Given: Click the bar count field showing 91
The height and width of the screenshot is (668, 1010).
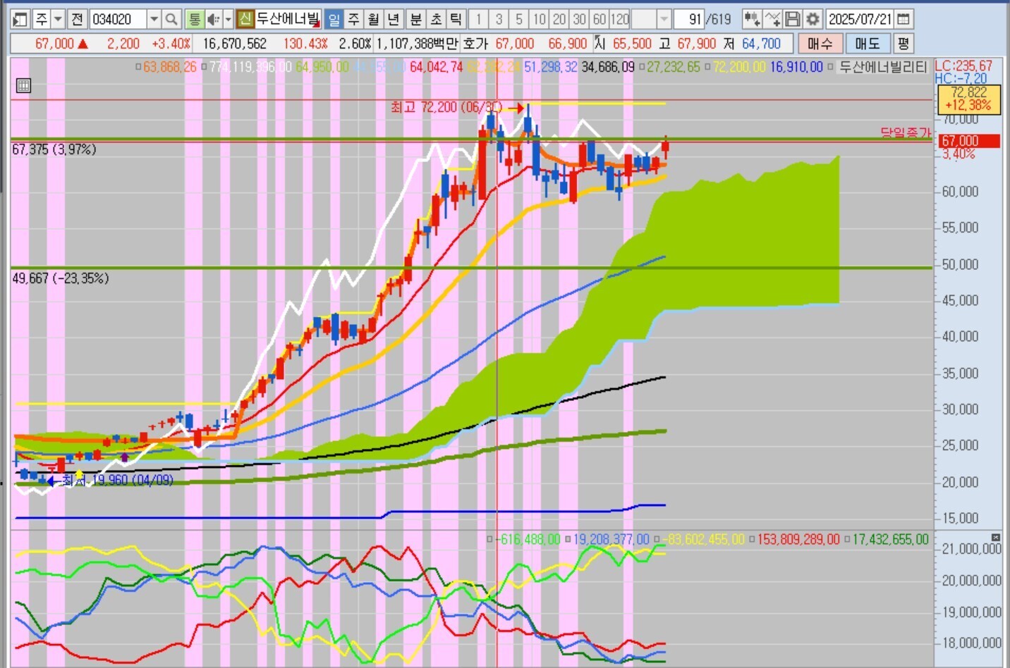Looking at the screenshot, I should [x=689, y=19].
